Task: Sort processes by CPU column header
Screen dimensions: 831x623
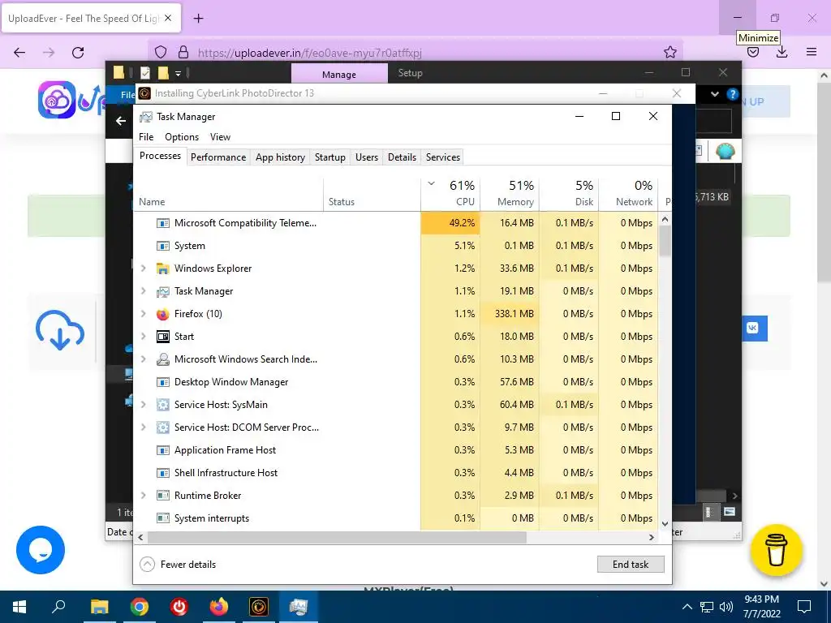Action: pos(450,194)
